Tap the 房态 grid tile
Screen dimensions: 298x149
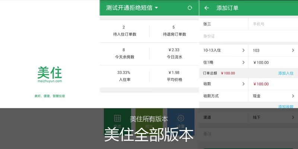point(117,122)
